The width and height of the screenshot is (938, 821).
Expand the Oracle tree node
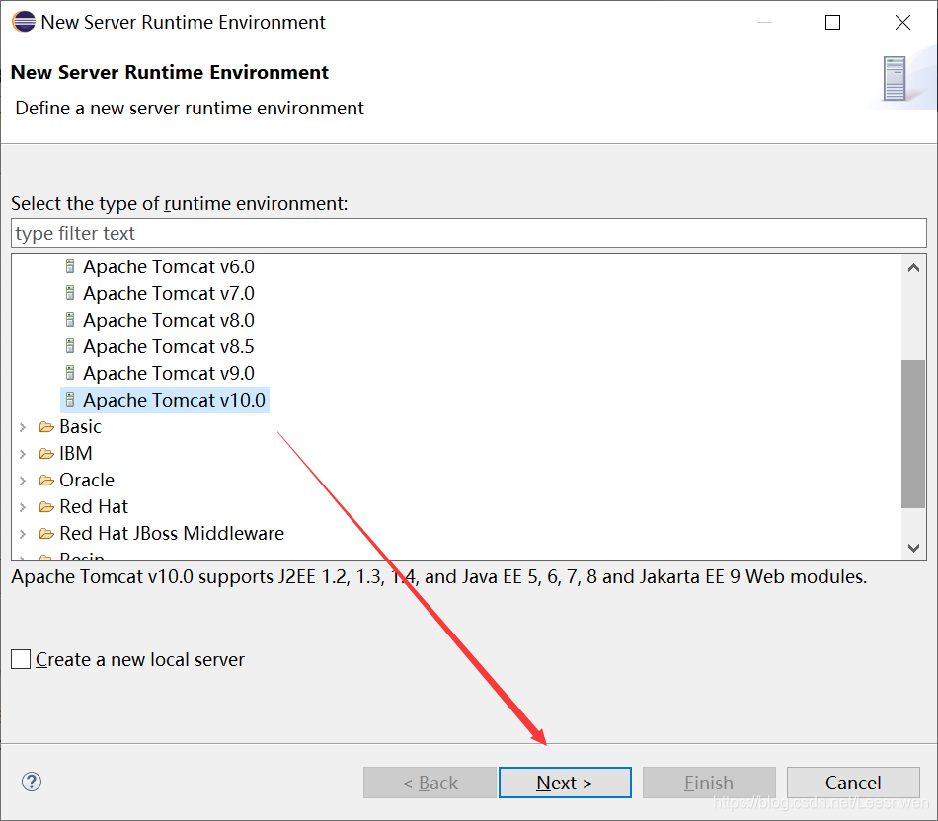click(x=23, y=481)
